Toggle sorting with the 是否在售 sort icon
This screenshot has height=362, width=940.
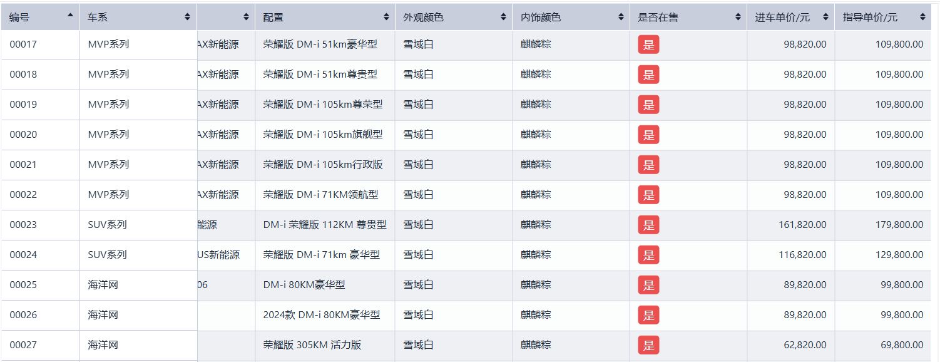[x=738, y=18]
